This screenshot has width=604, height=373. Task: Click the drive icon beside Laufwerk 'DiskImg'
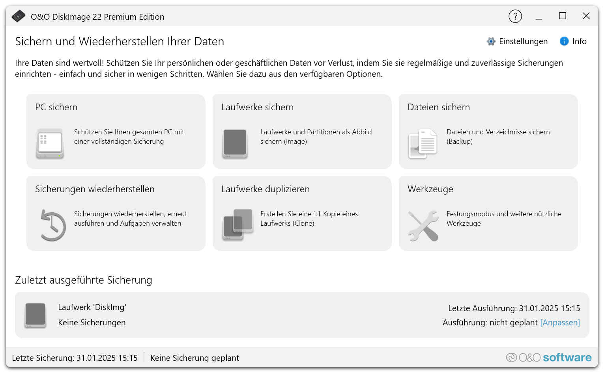(35, 315)
